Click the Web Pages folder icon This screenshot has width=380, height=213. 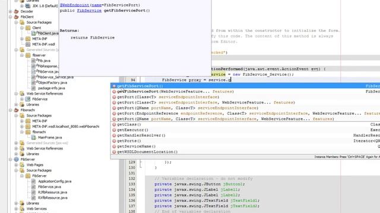[x=23, y=165]
